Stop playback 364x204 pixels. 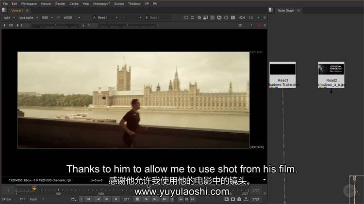pos(137,199)
